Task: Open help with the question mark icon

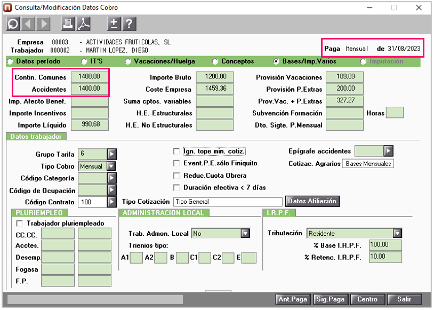Action: pyautogui.click(x=129, y=23)
